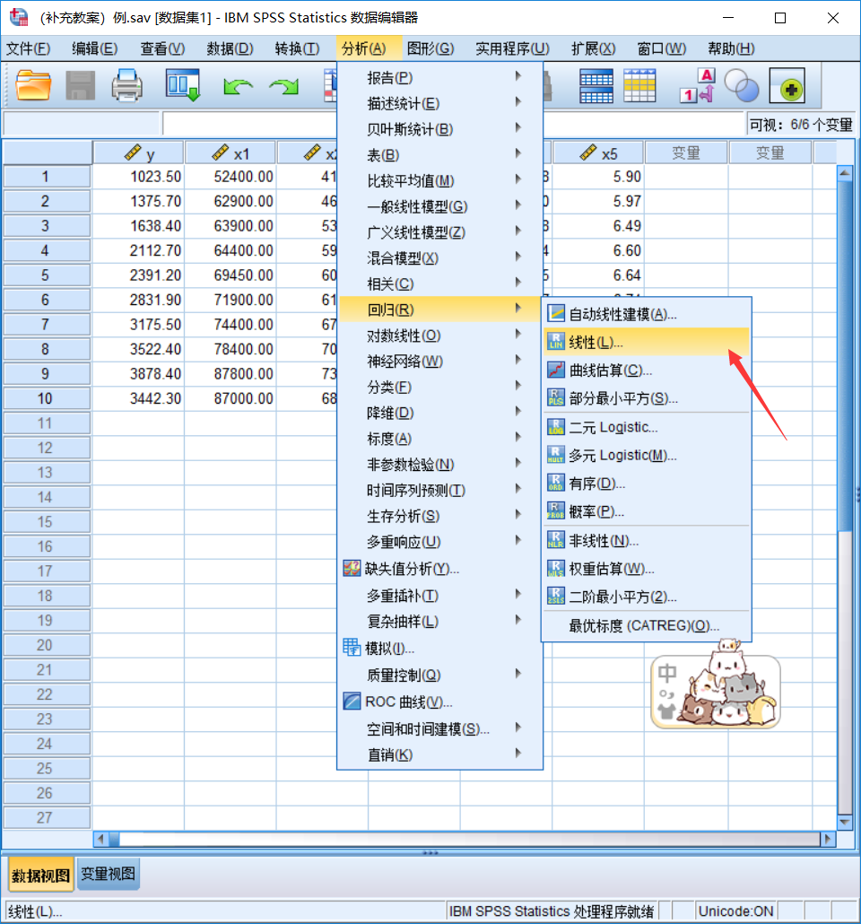
Task: Open the 图形 menu
Action: tap(430, 48)
